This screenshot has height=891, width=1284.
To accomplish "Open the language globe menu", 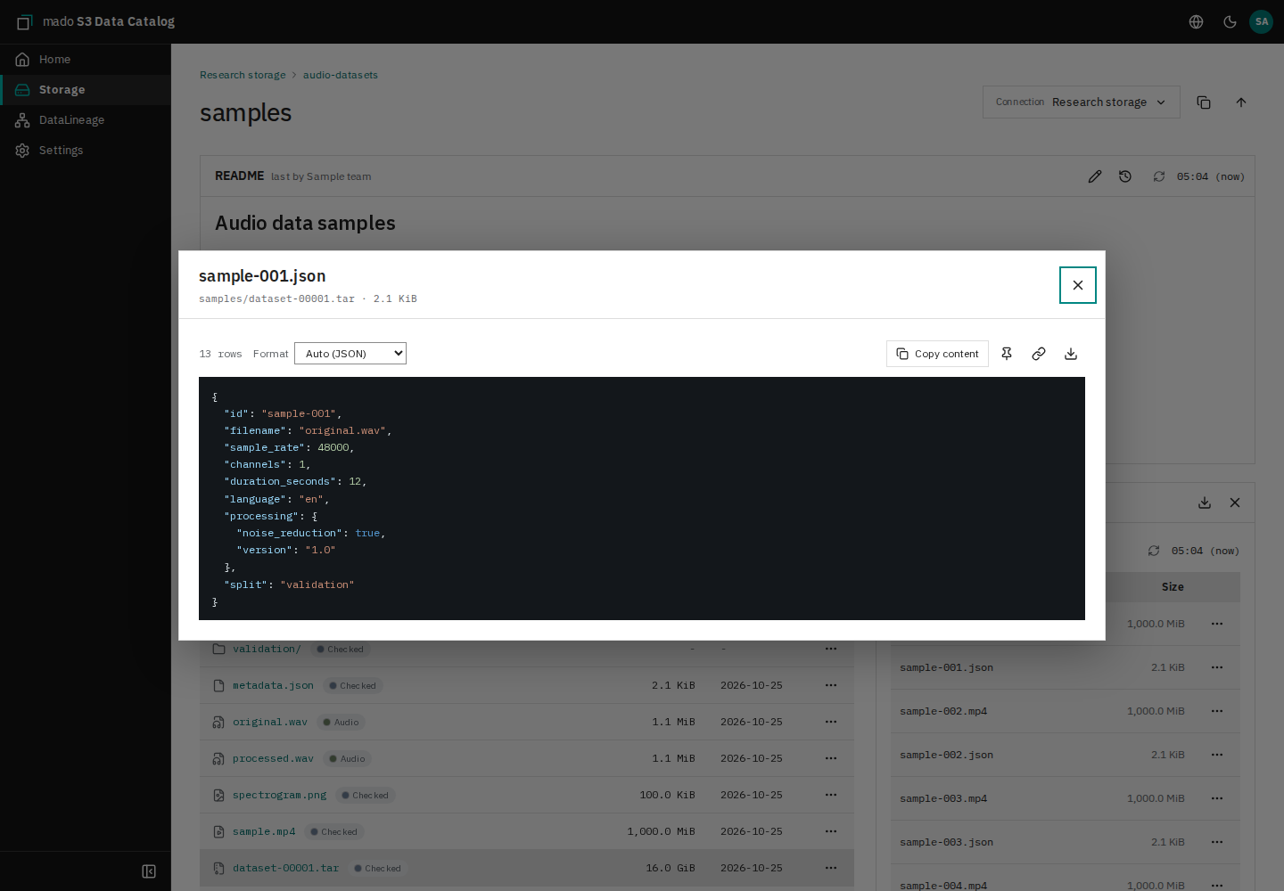I will (x=1197, y=21).
